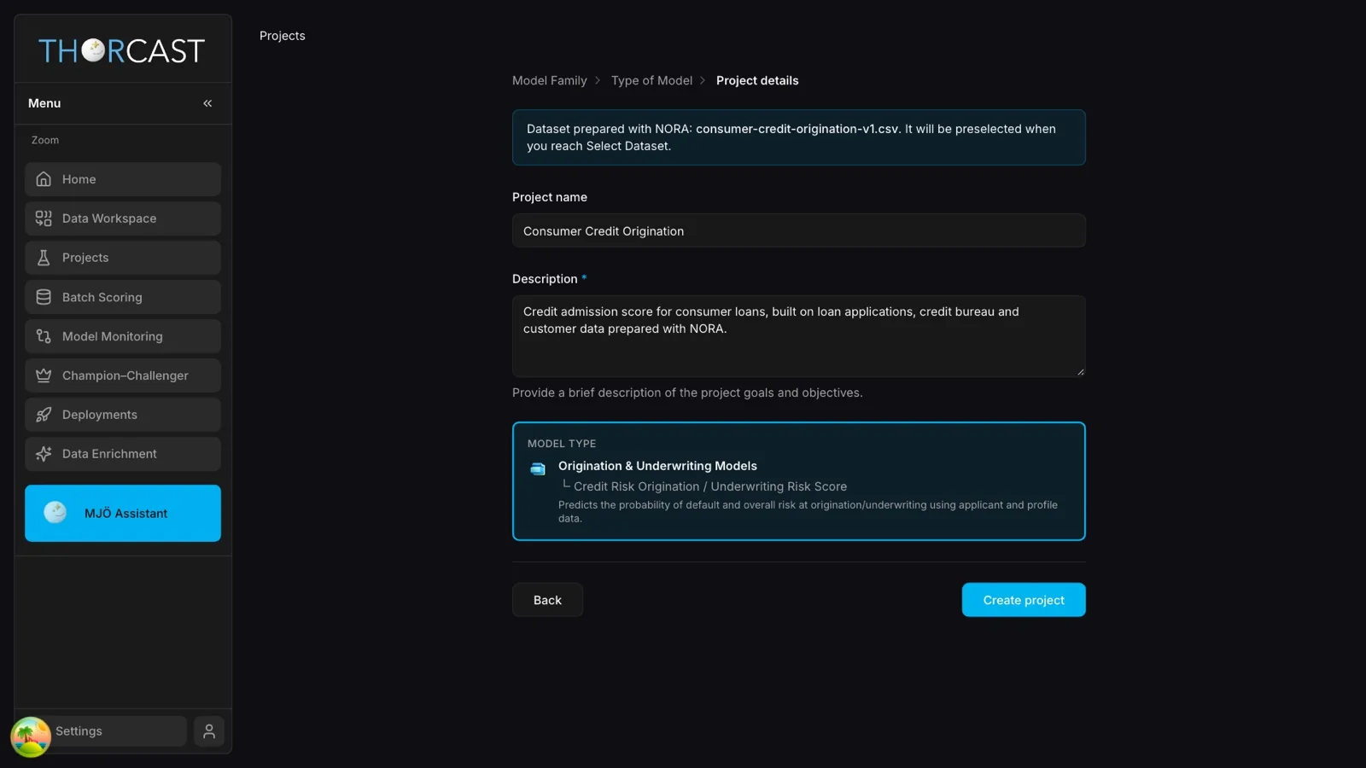This screenshot has width=1366, height=768.
Task: Open Deployments section
Action: coord(123,415)
